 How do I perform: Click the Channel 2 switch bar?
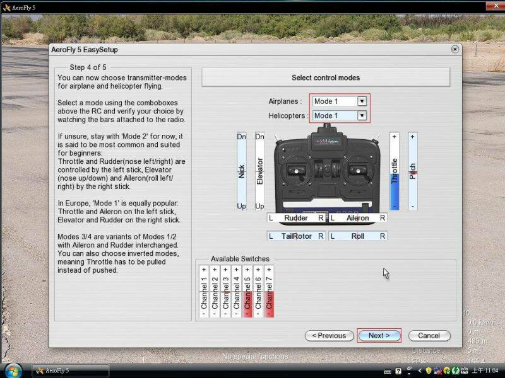[x=215, y=292]
